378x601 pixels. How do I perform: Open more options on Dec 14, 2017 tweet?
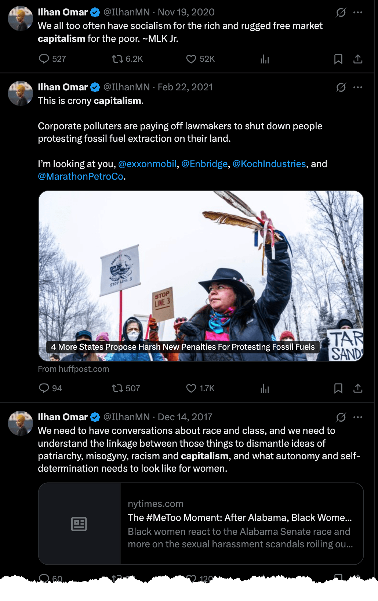358,417
